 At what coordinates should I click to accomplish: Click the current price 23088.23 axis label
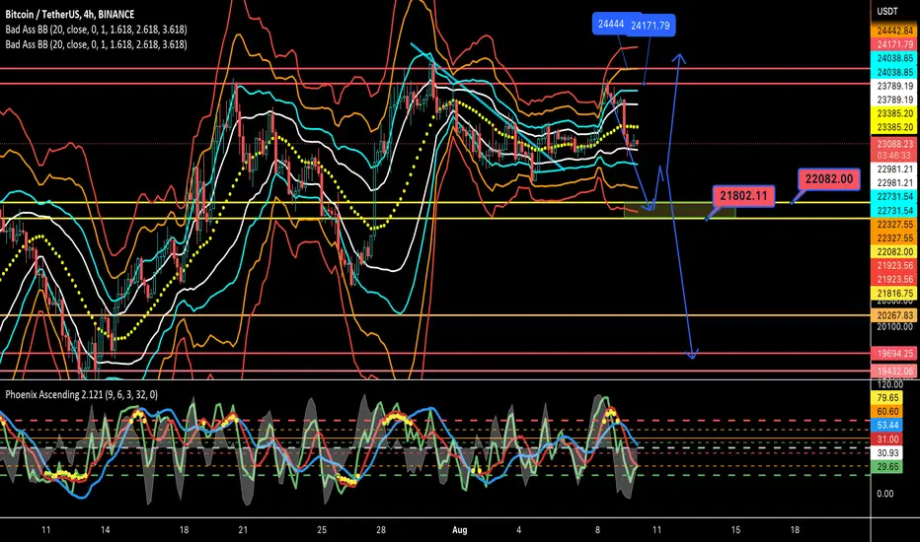click(894, 144)
